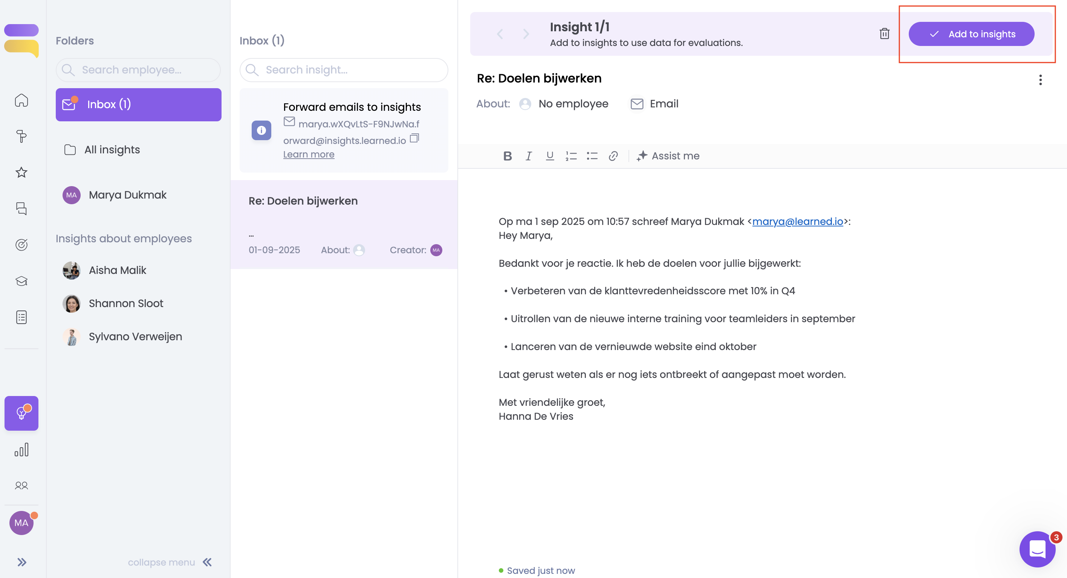
Task: Insert a hyperlink using the link icon
Action: 613,156
